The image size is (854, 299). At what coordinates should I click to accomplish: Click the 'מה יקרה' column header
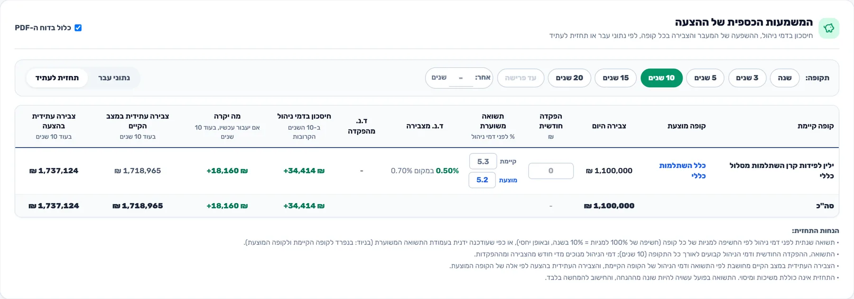227,116
